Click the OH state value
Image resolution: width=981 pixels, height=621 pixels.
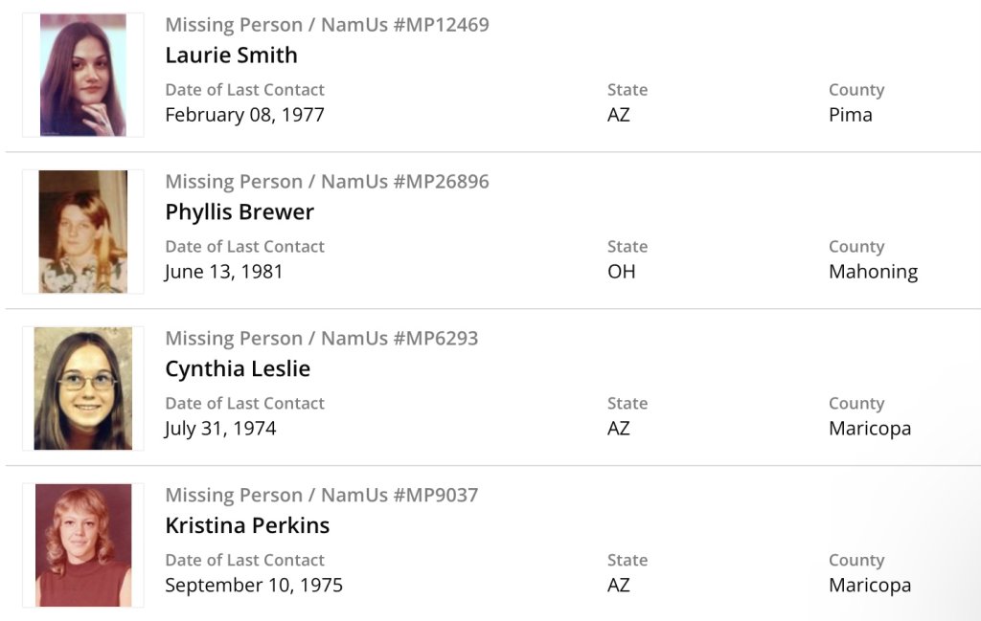(x=621, y=272)
